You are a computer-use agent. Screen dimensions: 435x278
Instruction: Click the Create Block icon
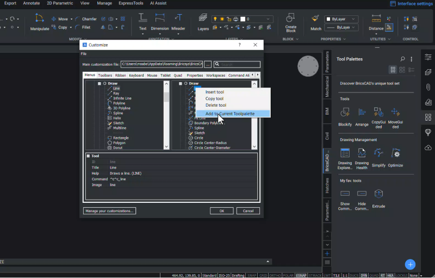point(290,18)
